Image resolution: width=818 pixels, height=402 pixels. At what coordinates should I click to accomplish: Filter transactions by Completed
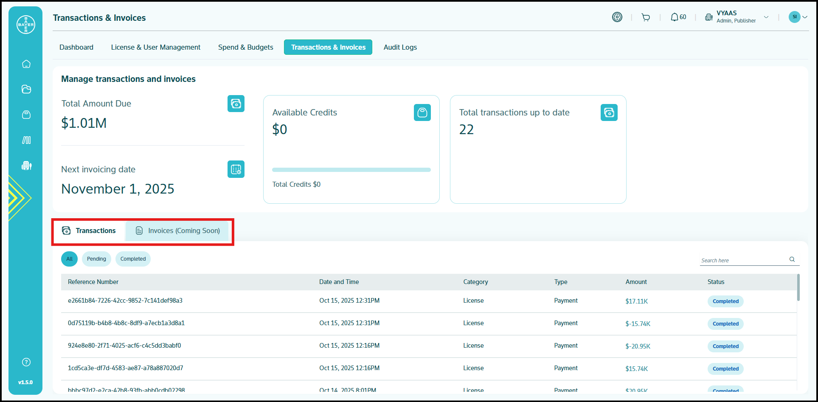(x=133, y=259)
